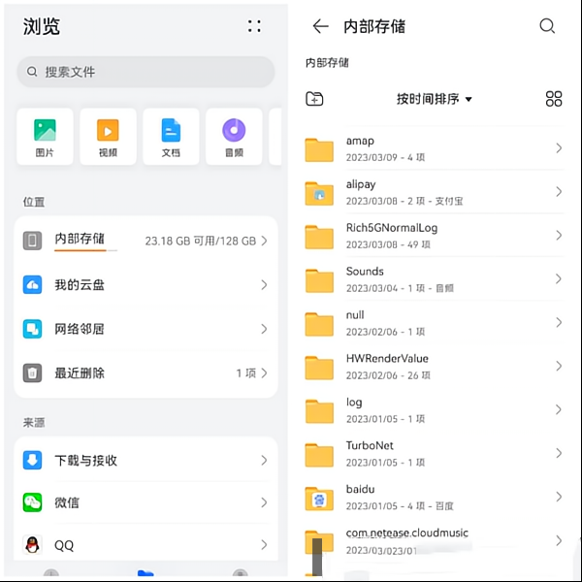Select the internal storage phone icon
582x582 pixels.
32,241
